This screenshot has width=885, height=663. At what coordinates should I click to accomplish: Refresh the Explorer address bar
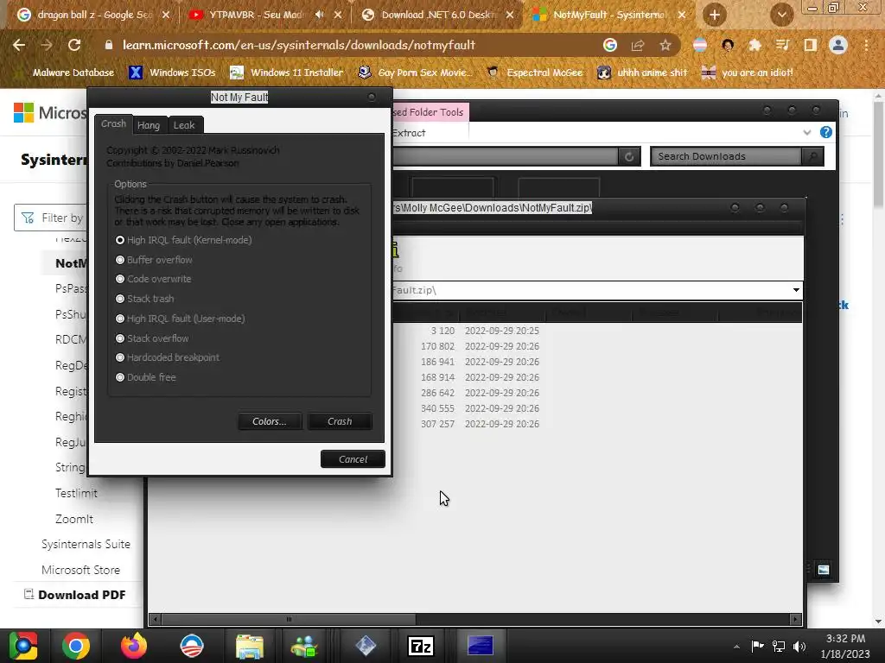pyautogui.click(x=629, y=157)
